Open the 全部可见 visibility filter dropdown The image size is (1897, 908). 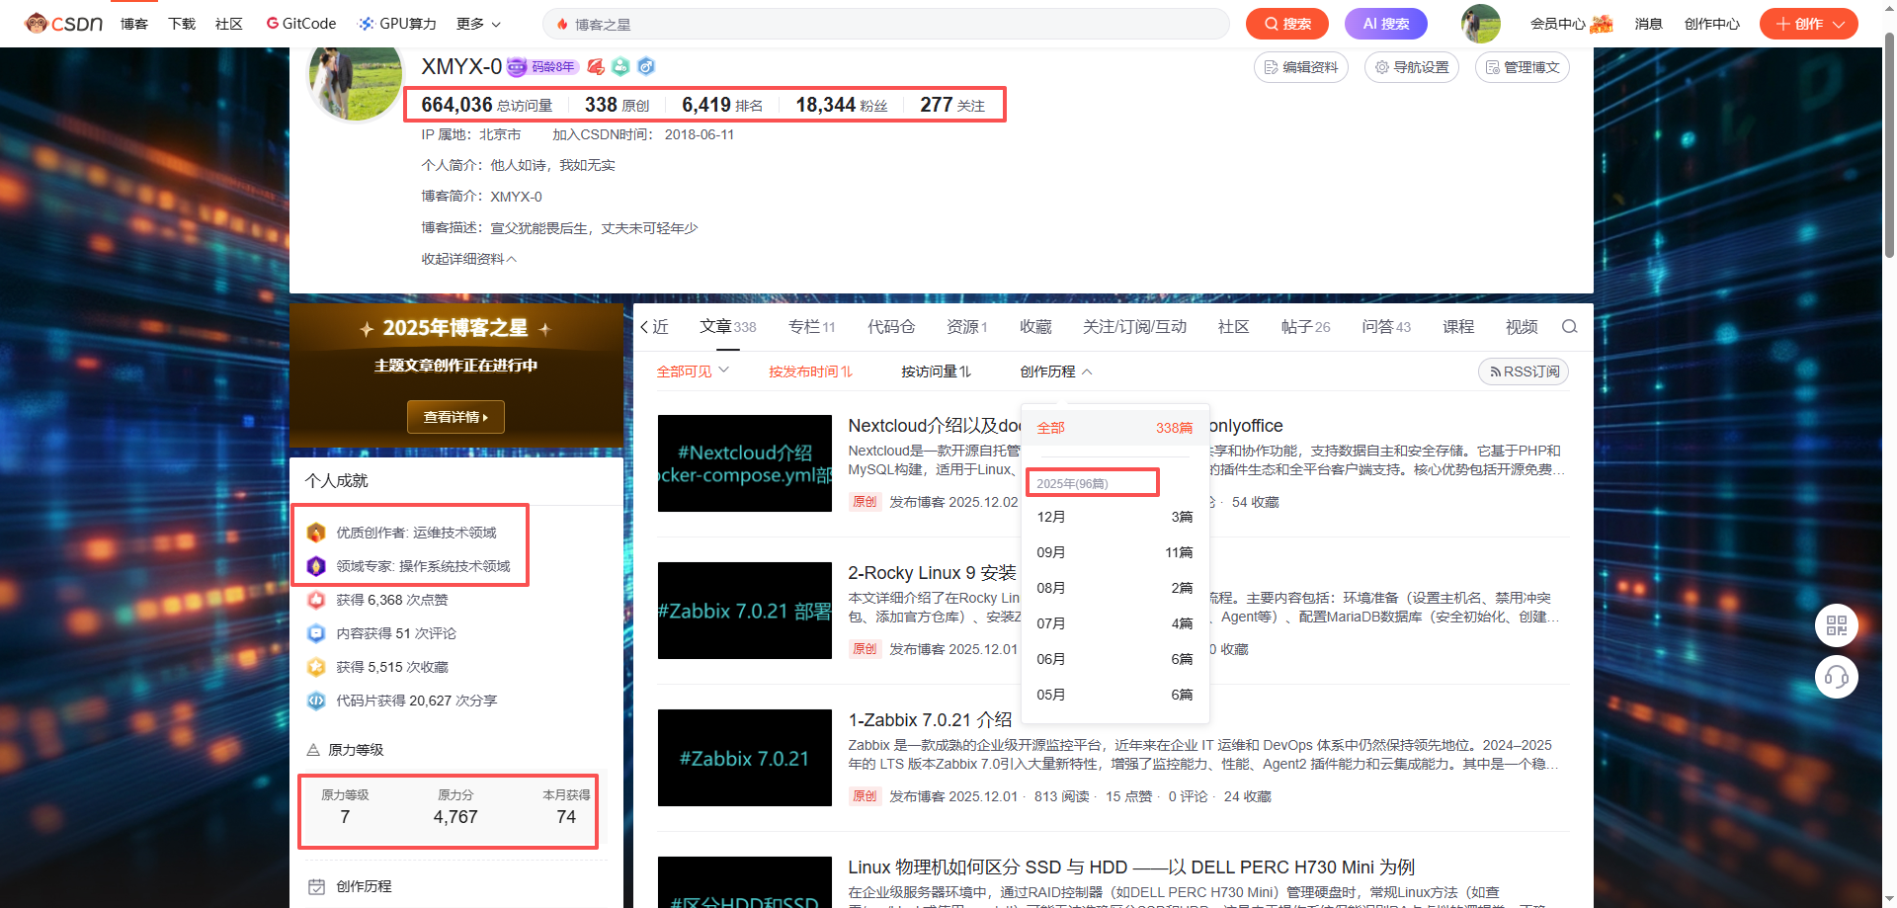[693, 371]
